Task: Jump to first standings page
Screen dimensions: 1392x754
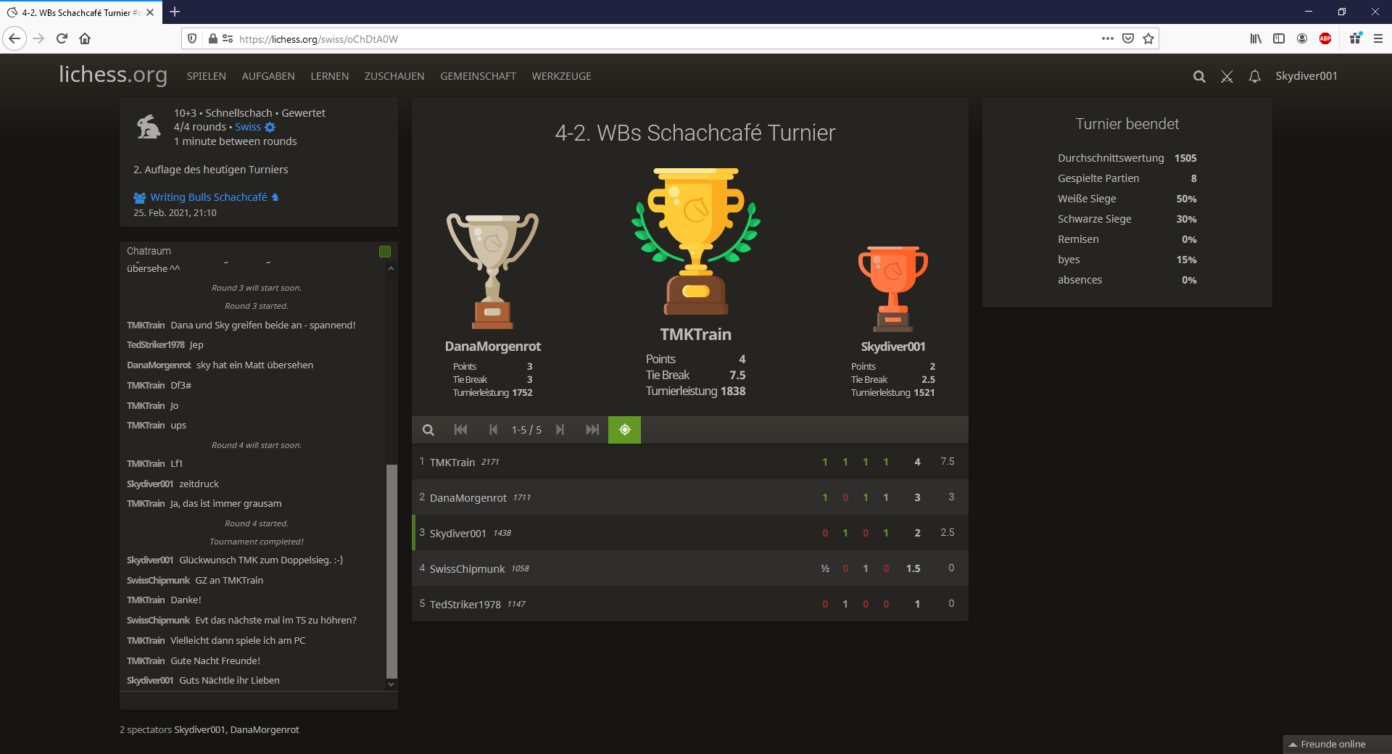Action: [460, 430]
